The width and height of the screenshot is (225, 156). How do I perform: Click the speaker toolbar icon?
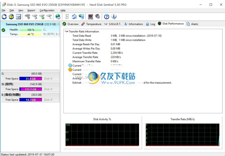click(x=98, y=17)
